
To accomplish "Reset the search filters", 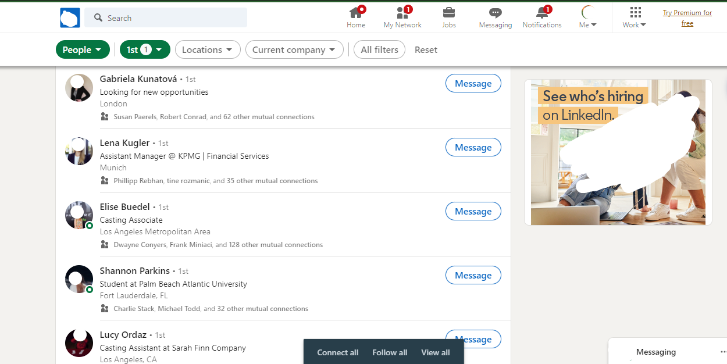I will (426, 49).
